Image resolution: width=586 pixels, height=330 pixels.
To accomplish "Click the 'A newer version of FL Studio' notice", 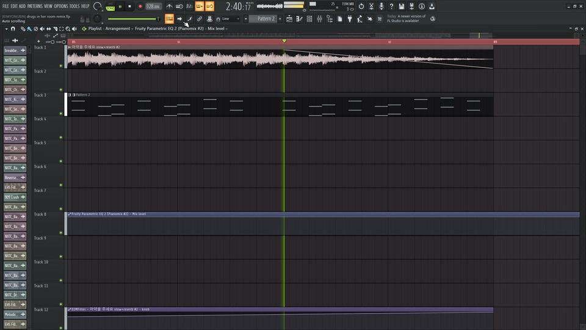I will tap(407, 19).
